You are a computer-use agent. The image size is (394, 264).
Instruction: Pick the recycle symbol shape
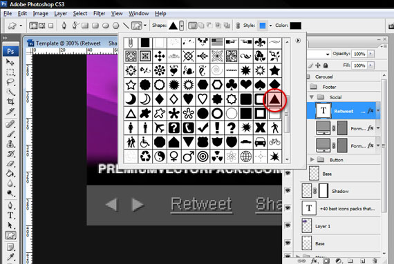[x=145, y=156]
